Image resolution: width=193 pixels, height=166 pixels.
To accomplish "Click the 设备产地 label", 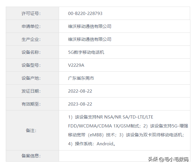I will coord(31,78).
